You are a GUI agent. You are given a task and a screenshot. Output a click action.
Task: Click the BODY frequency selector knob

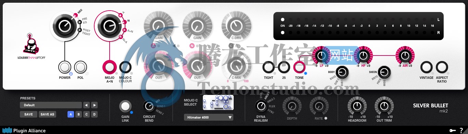click(x=342, y=72)
